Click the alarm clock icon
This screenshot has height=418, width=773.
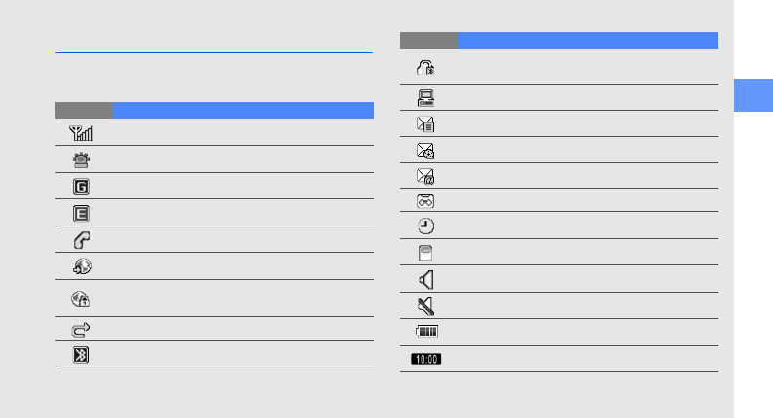[x=427, y=226]
